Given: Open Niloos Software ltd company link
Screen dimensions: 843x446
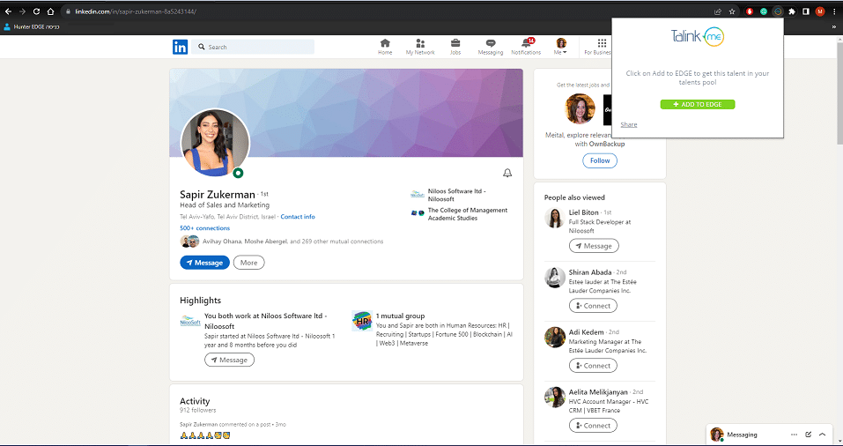Looking at the screenshot, I should [x=457, y=195].
